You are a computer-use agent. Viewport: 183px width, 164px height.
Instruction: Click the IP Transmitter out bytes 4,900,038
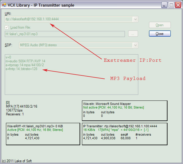[108, 138]
